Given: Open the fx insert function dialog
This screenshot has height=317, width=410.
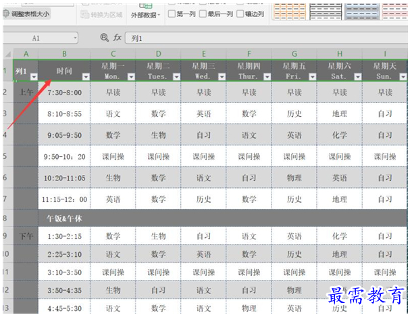Looking at the screenshot, I should pos(117,38).
